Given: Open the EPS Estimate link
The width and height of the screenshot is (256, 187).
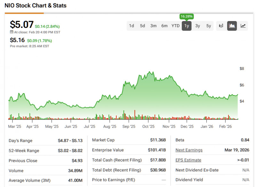Looking at the screenshot, I should pyautogui.click(x=188, y=160).
